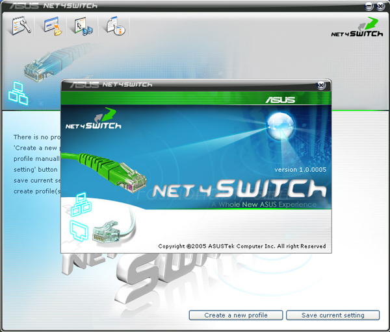
Task: Click the cyan network diagram icon in about dialog
Action: coord(81,204)
